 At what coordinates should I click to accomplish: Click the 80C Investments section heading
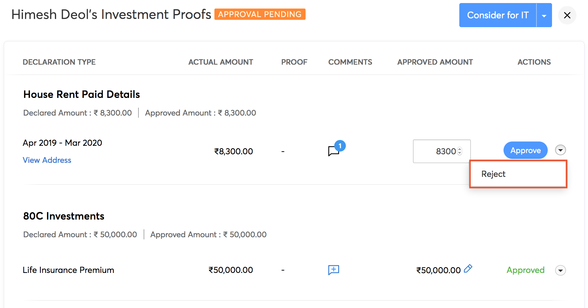click(x=64, y=216)
